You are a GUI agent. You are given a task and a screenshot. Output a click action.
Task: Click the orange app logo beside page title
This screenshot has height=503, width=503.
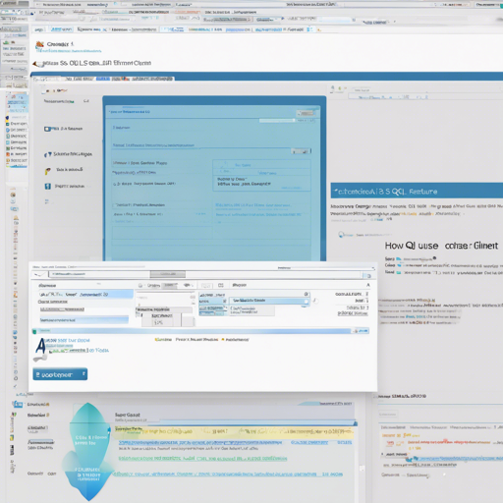(x=39, y=44)
